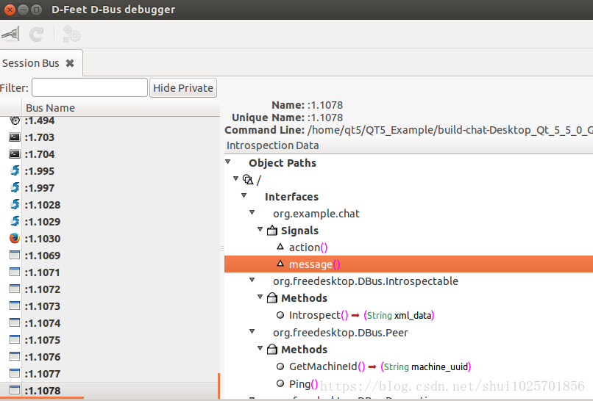Image resolution: width=593 pixels, height=401 pixels.
Task: Click the Firefox icon of :1.1030
Action: [x=15, y=238]
